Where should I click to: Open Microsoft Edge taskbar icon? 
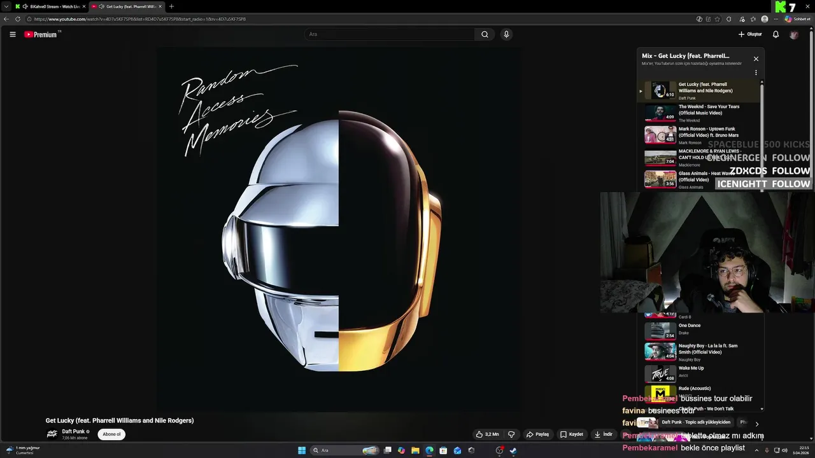429,450
